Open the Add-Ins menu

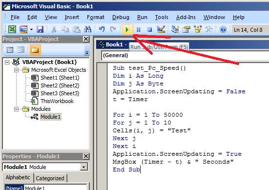point(186,17)
